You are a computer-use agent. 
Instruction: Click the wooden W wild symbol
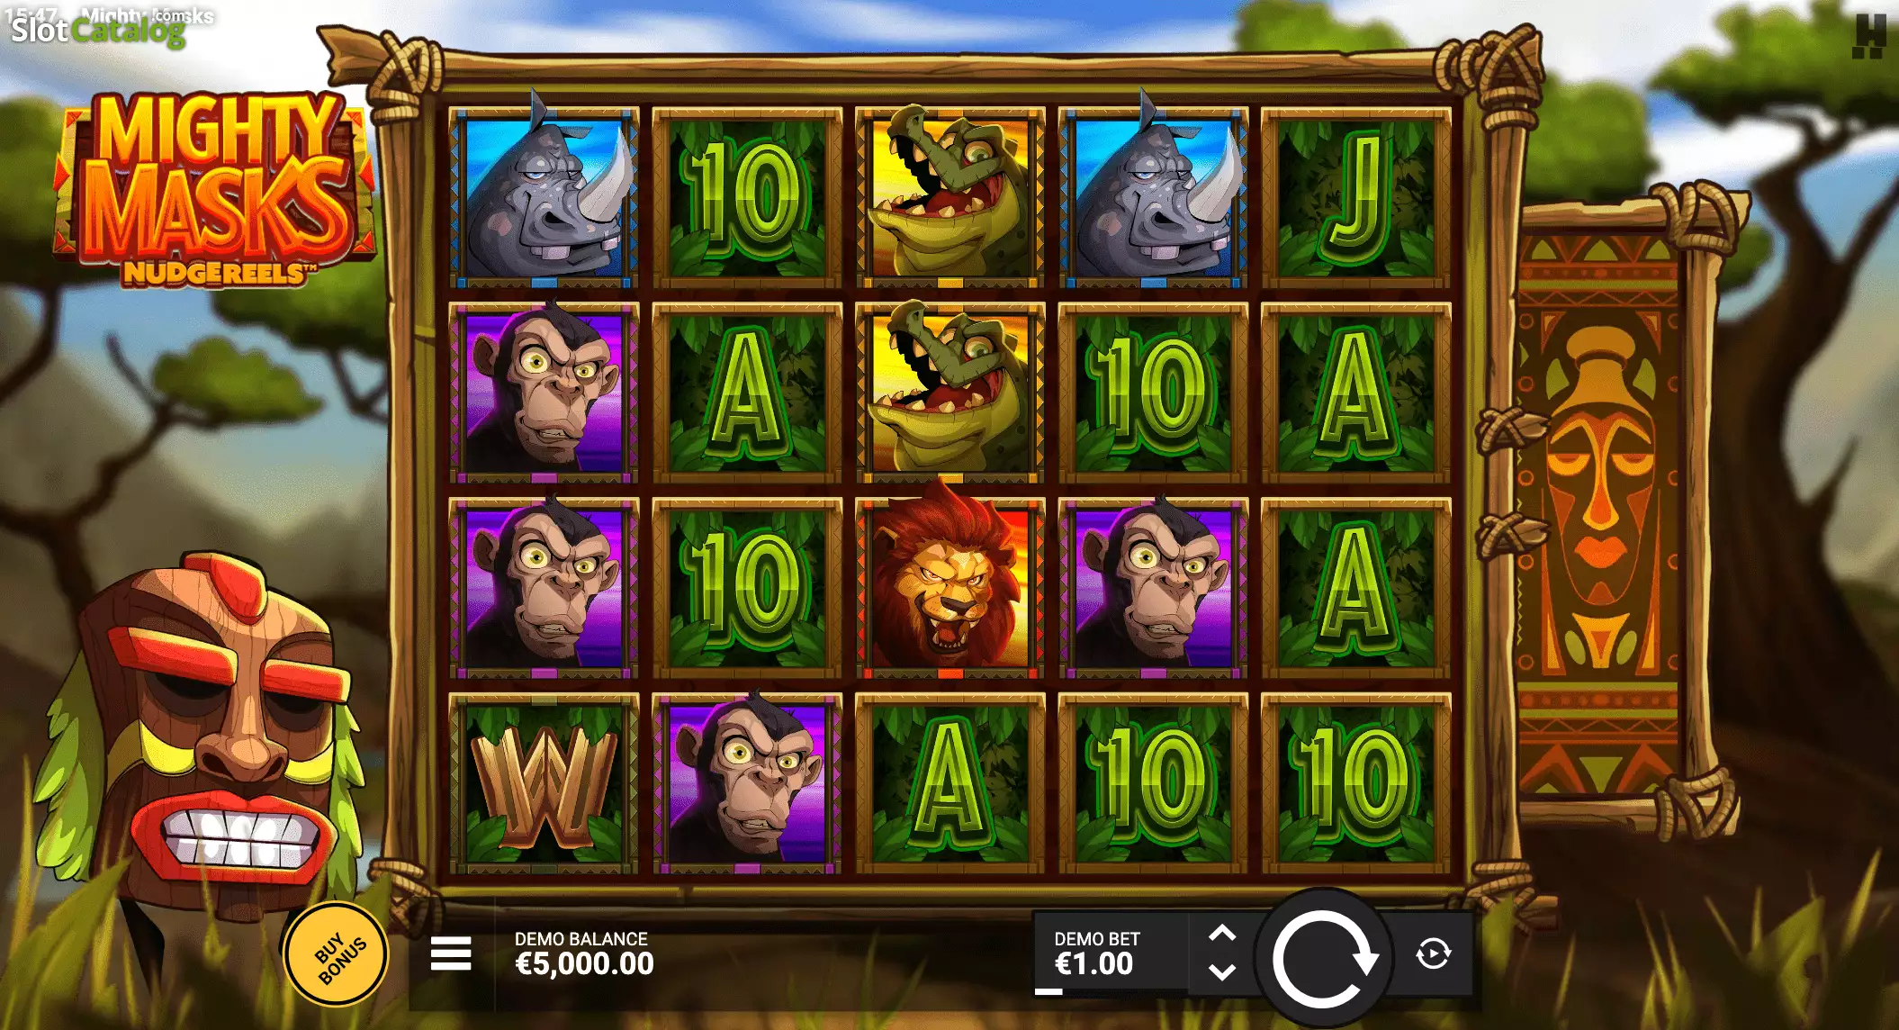(544, 783)
